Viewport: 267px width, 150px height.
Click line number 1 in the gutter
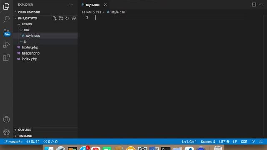pos(87,17)
